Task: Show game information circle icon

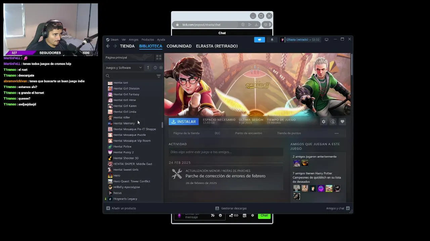Action: [x=333, y=122]
